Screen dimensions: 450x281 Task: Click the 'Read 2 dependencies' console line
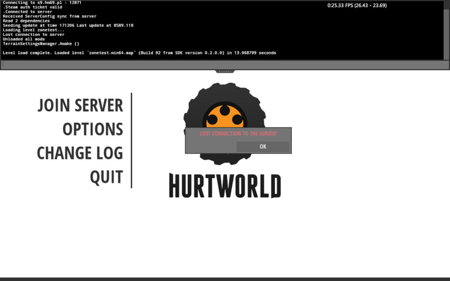(26, 21)
